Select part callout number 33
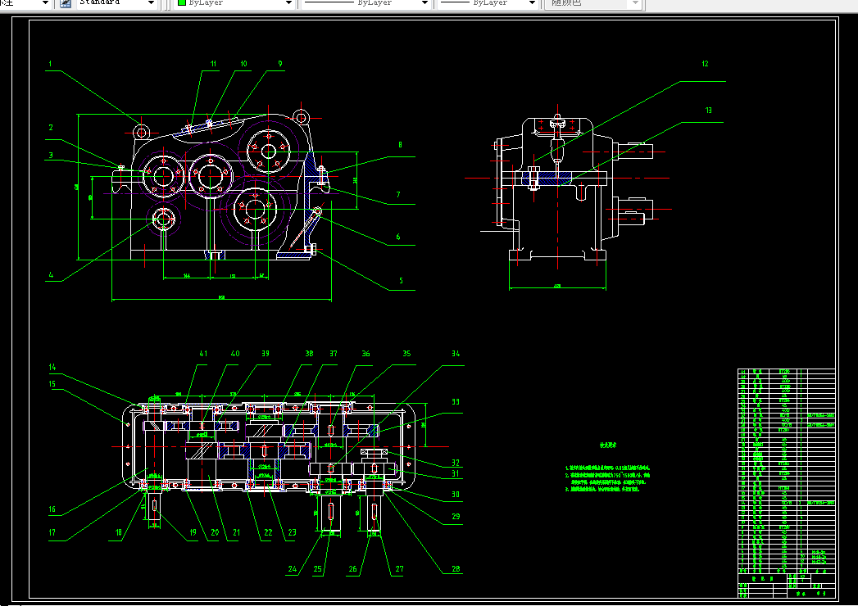 (456, 402)
